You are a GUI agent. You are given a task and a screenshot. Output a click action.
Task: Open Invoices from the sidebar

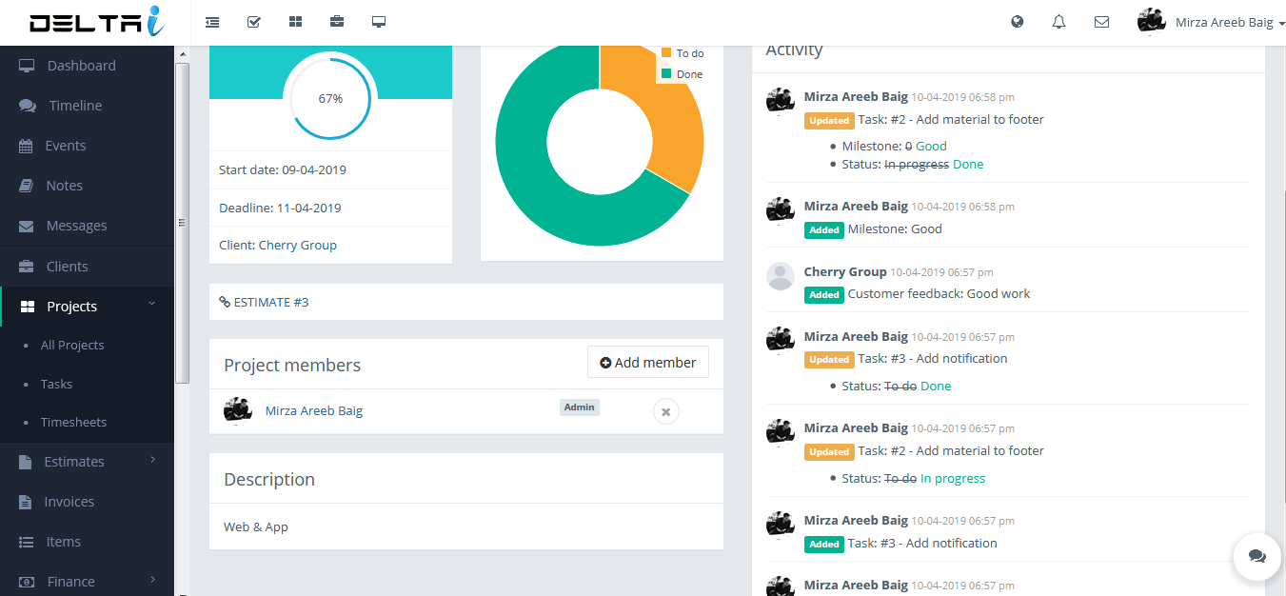[x=69, y=502]
